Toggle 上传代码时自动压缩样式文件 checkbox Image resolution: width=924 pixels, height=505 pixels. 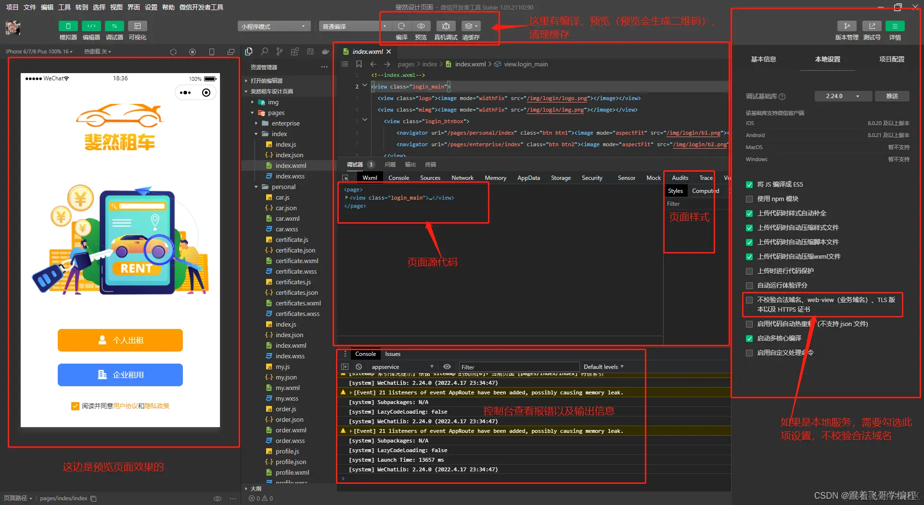click(x=749, y=228)
